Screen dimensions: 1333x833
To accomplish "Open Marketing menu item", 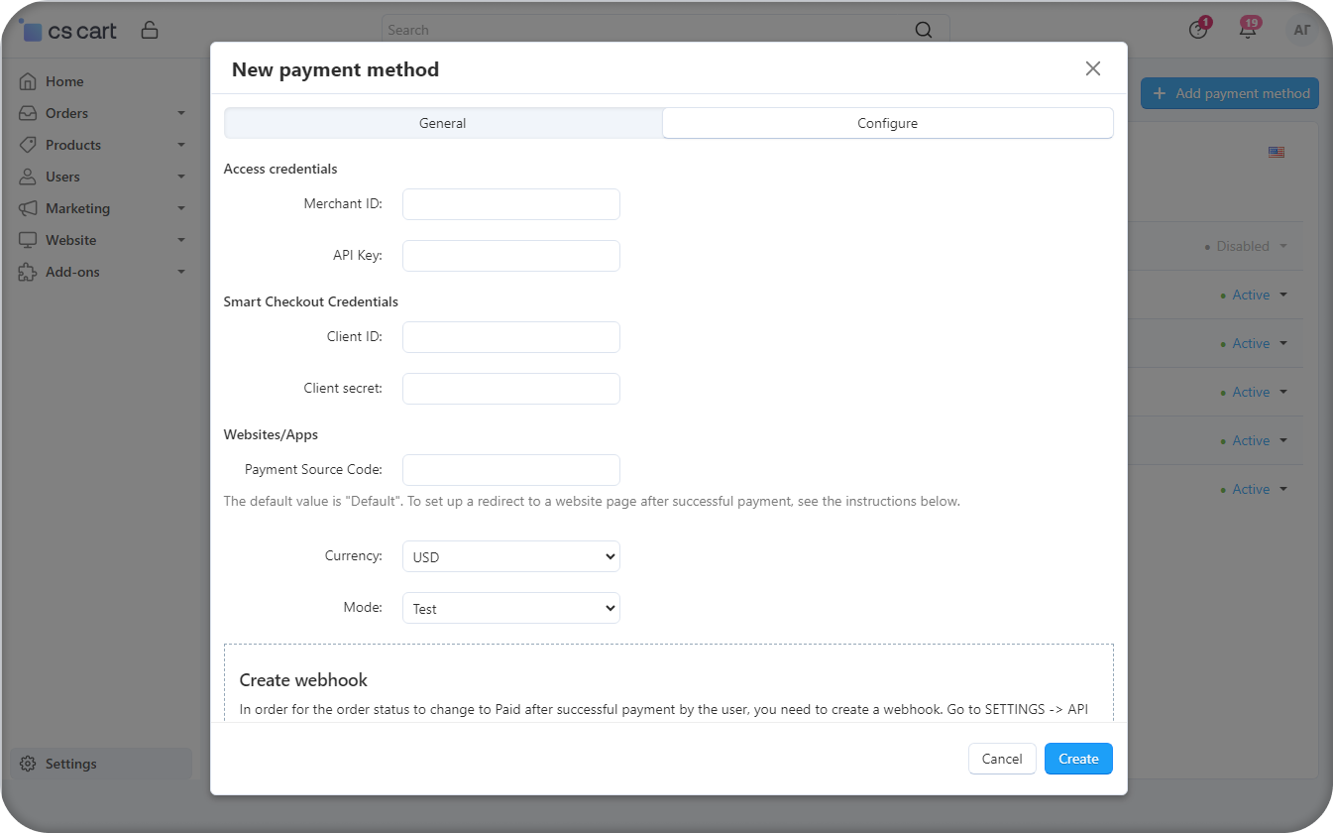I will (x=77, y=208).
